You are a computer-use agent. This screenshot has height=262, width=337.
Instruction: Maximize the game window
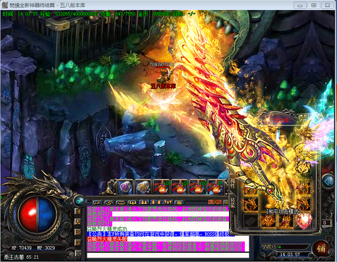tap(314, 5)
